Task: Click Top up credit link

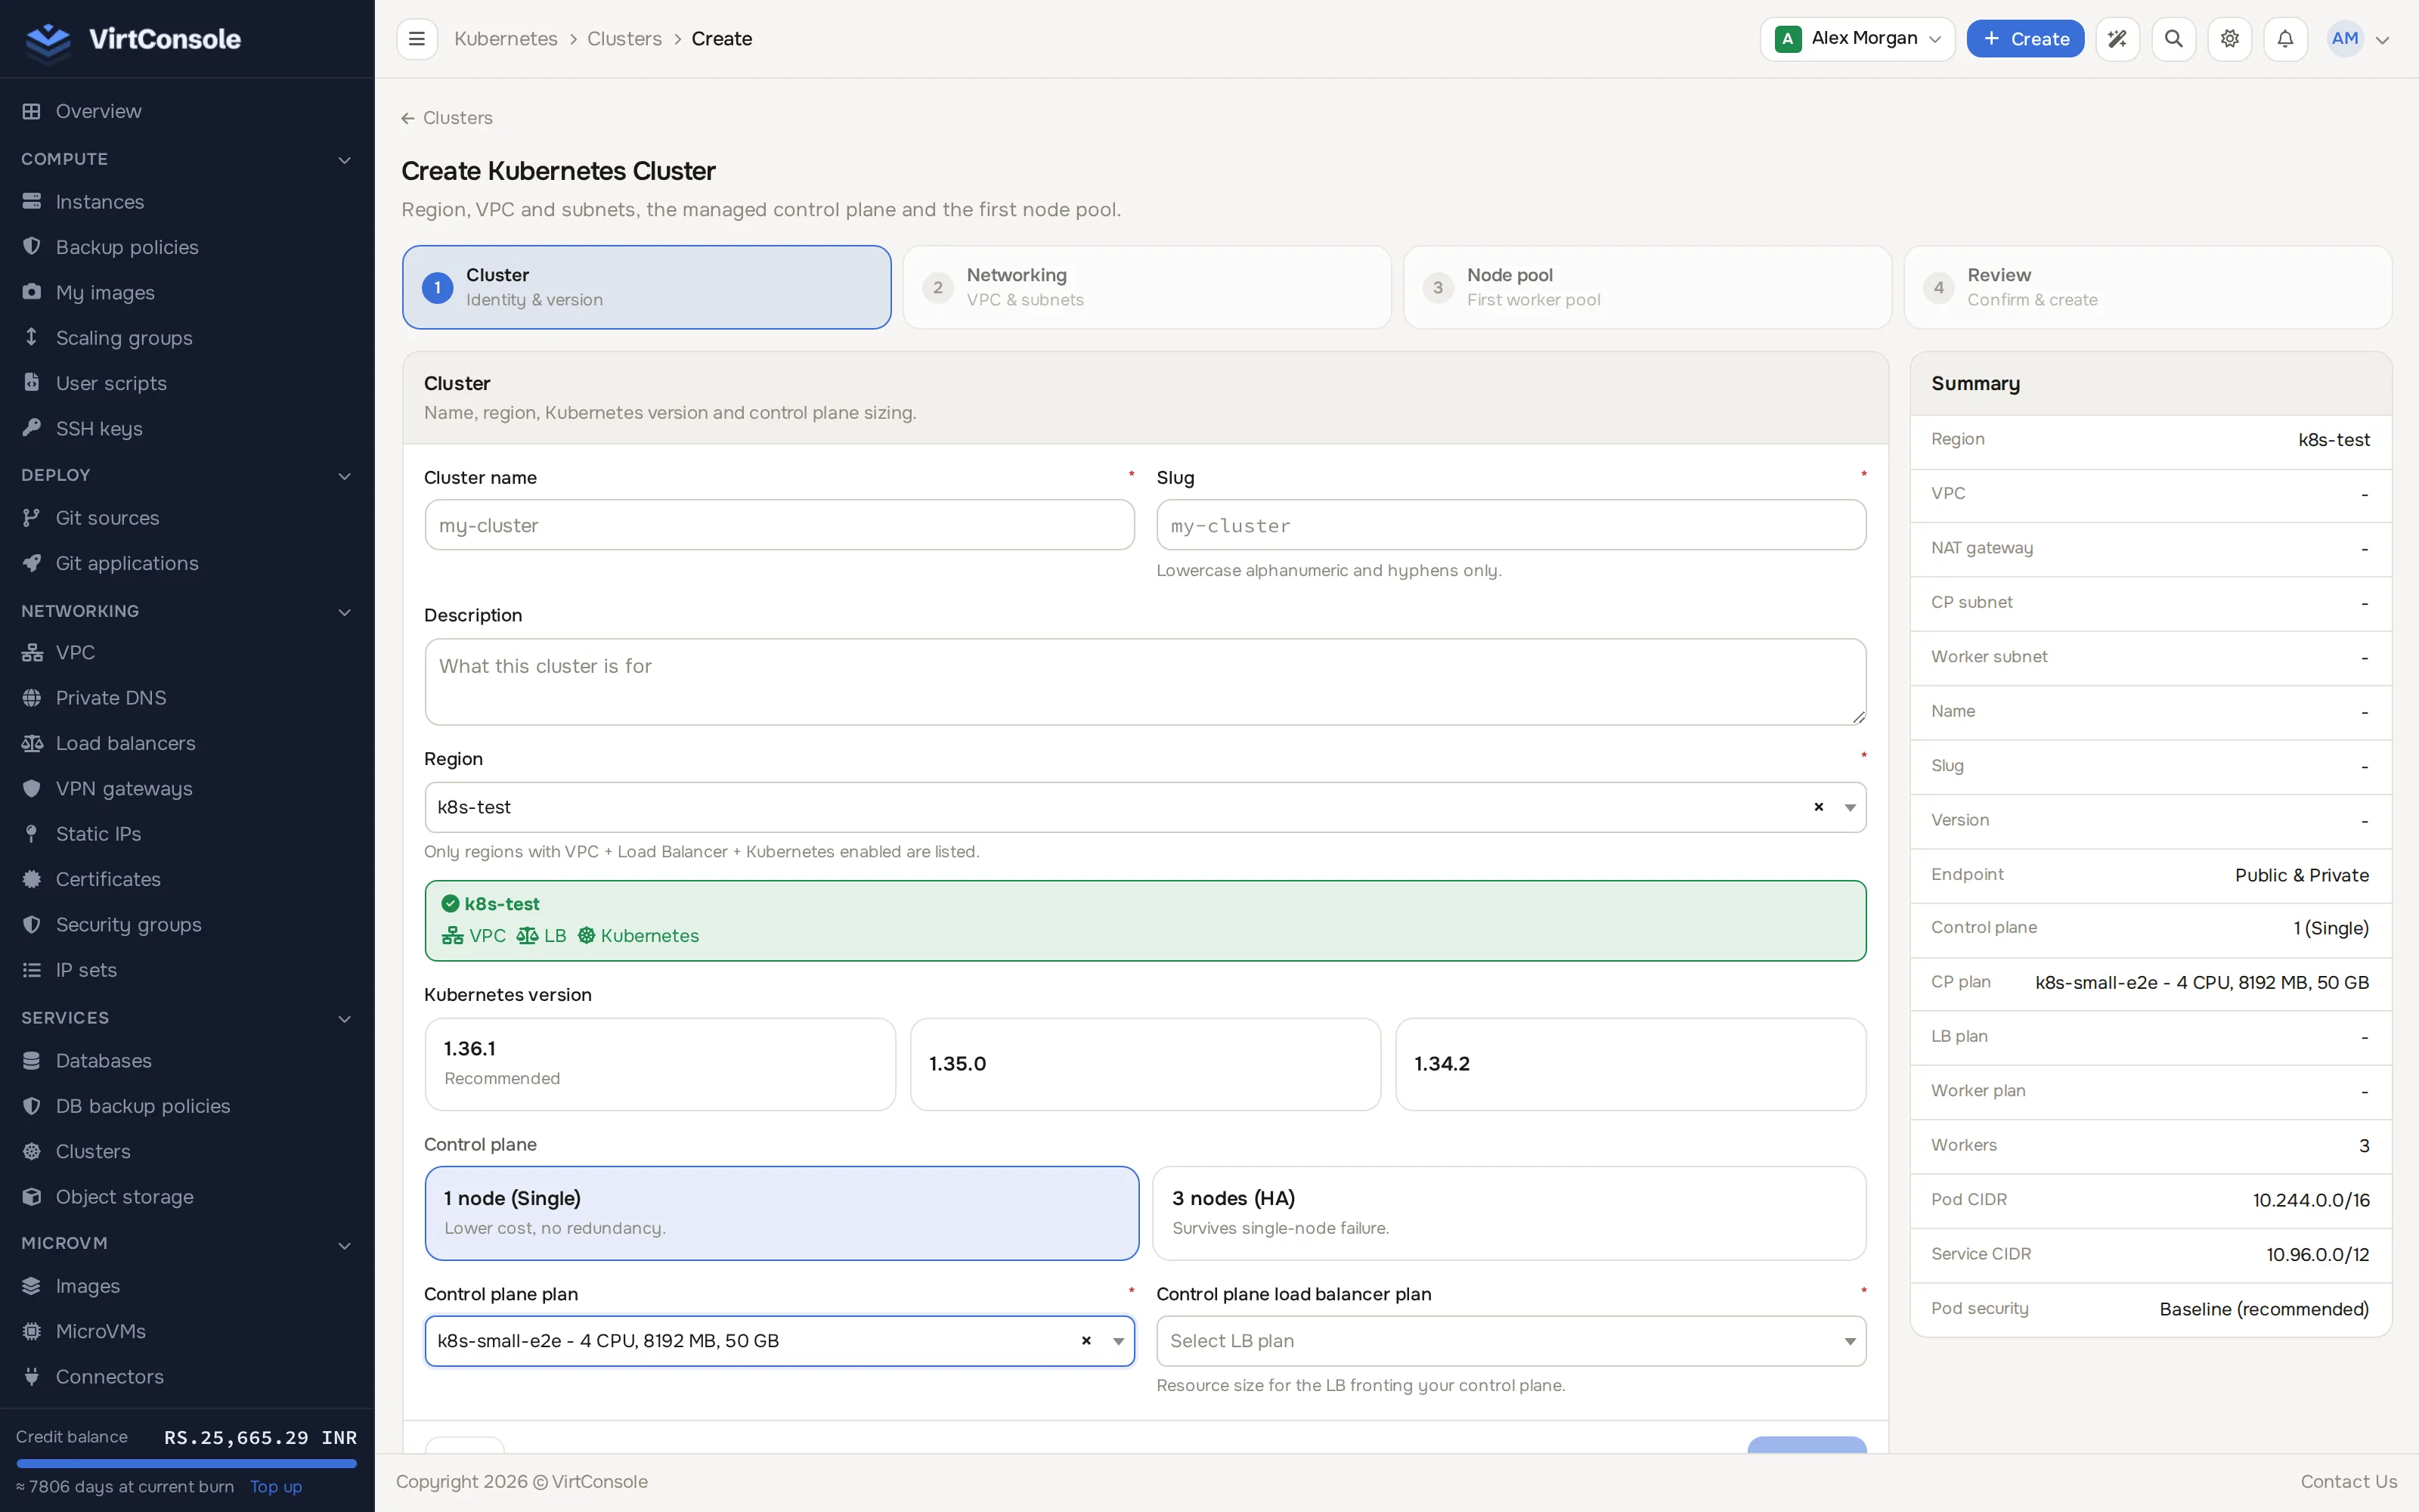Action: 276,1486
